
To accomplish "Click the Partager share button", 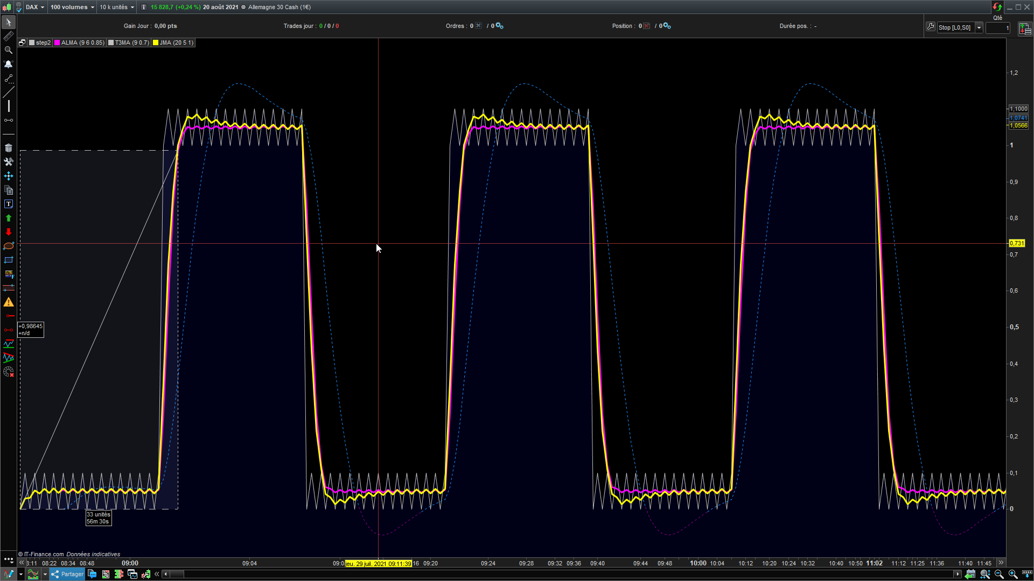I will [x=67, y=574].
